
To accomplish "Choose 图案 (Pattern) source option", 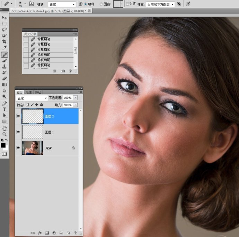I will point(101,4).
